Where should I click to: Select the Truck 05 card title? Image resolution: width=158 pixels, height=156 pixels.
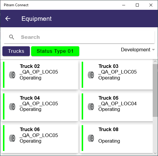tap(108, 98)
